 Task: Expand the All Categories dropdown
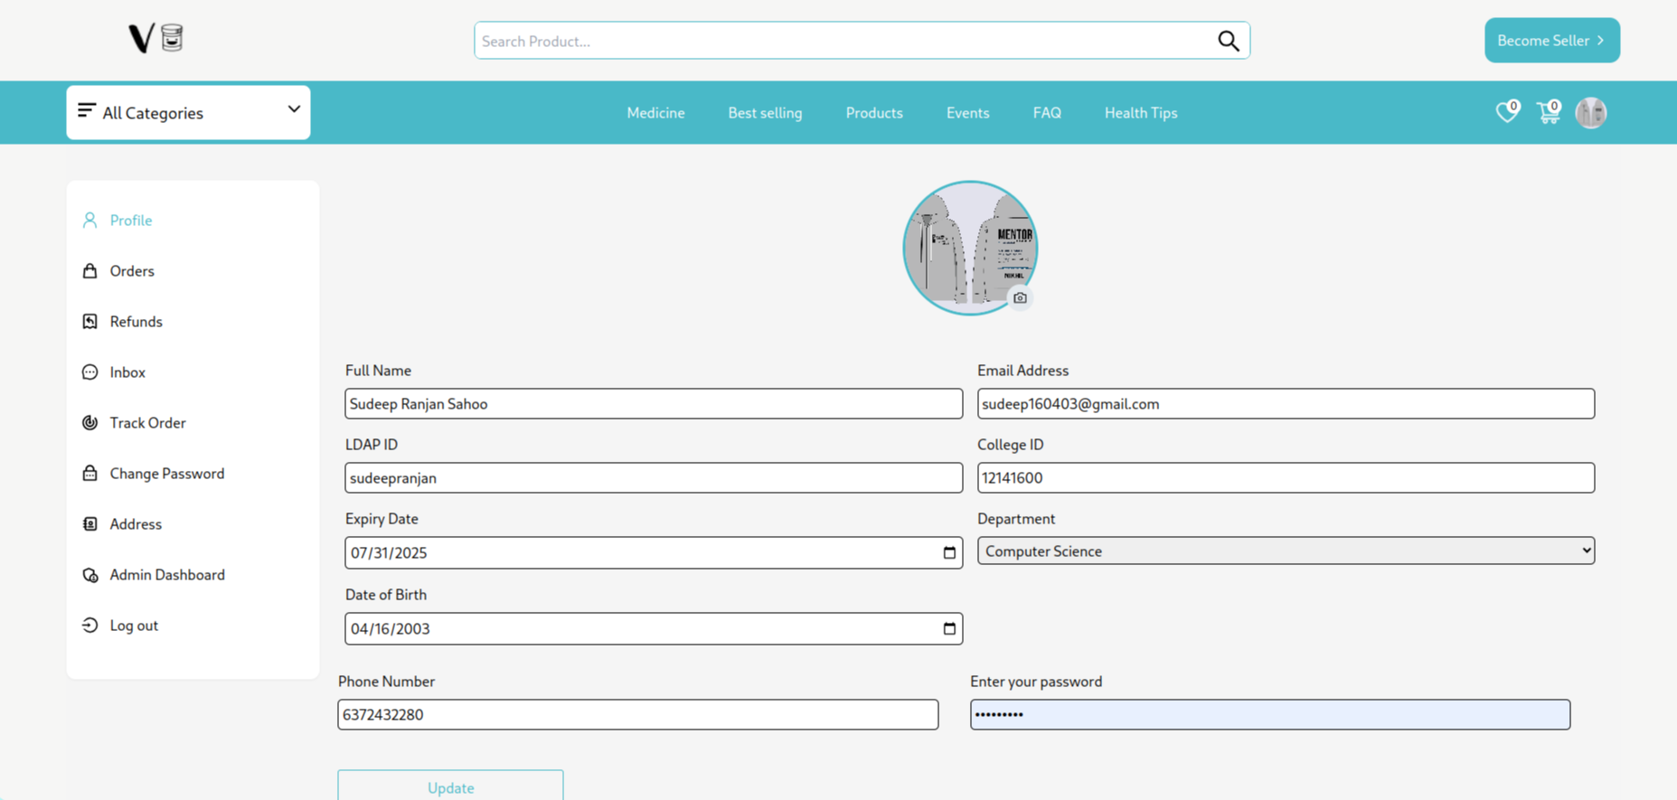pos(188,112)
